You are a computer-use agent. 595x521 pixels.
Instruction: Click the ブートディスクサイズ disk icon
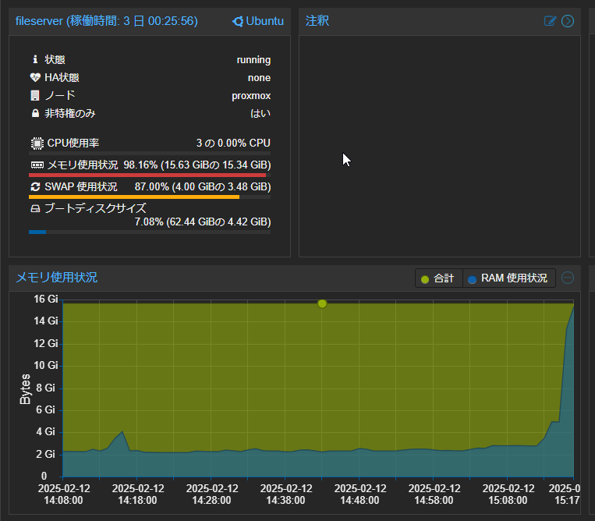click(x=35, y=209)
